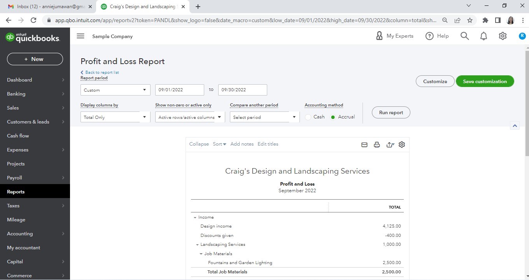Toggle browser side panel icon
This screenshot has width=529, height=280.
point(497,20)
